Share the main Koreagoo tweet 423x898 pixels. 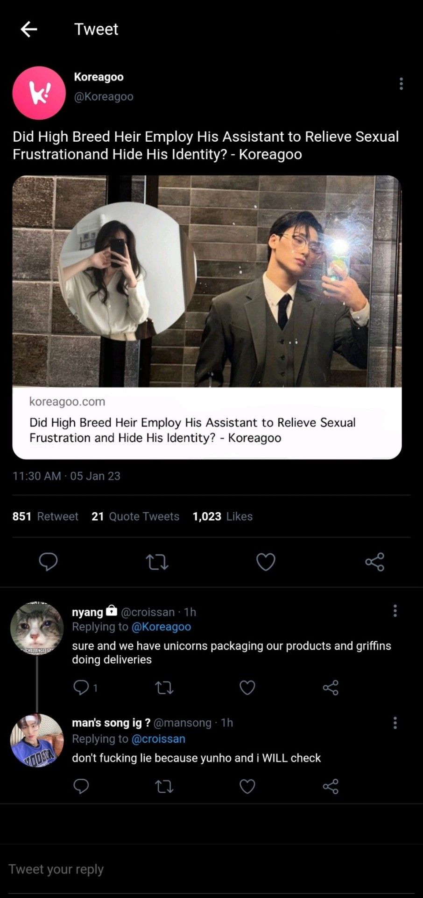pos(374,562)
